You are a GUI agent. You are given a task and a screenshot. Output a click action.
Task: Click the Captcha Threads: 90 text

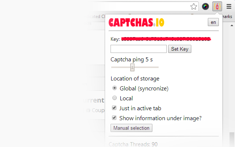(x=133, y=144)
